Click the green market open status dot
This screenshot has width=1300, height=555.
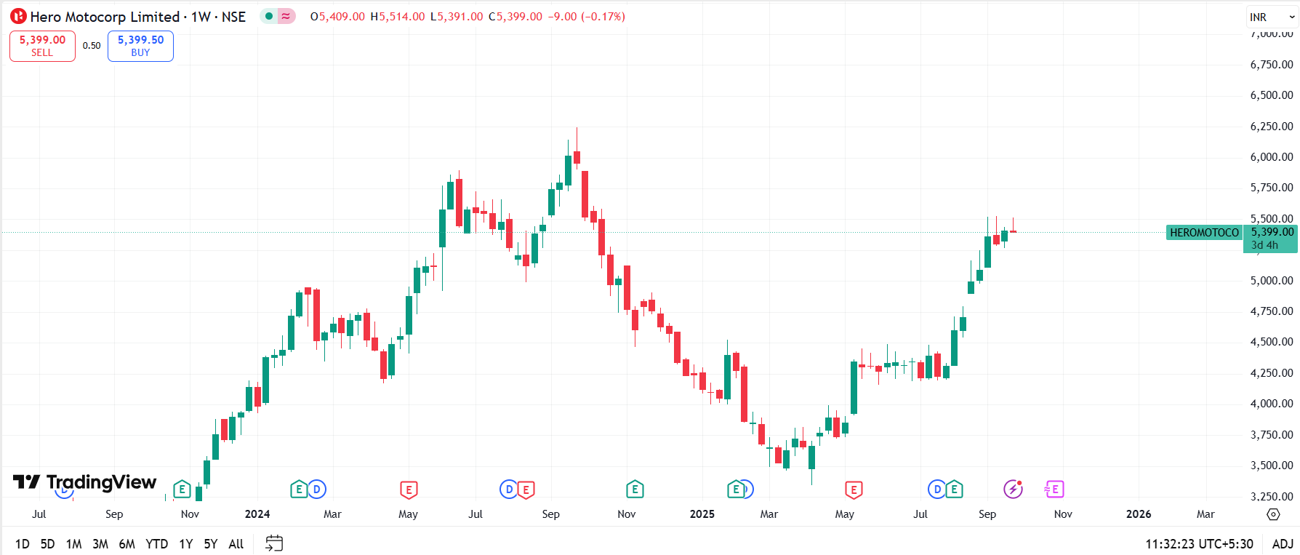click(x=269, y=16)
